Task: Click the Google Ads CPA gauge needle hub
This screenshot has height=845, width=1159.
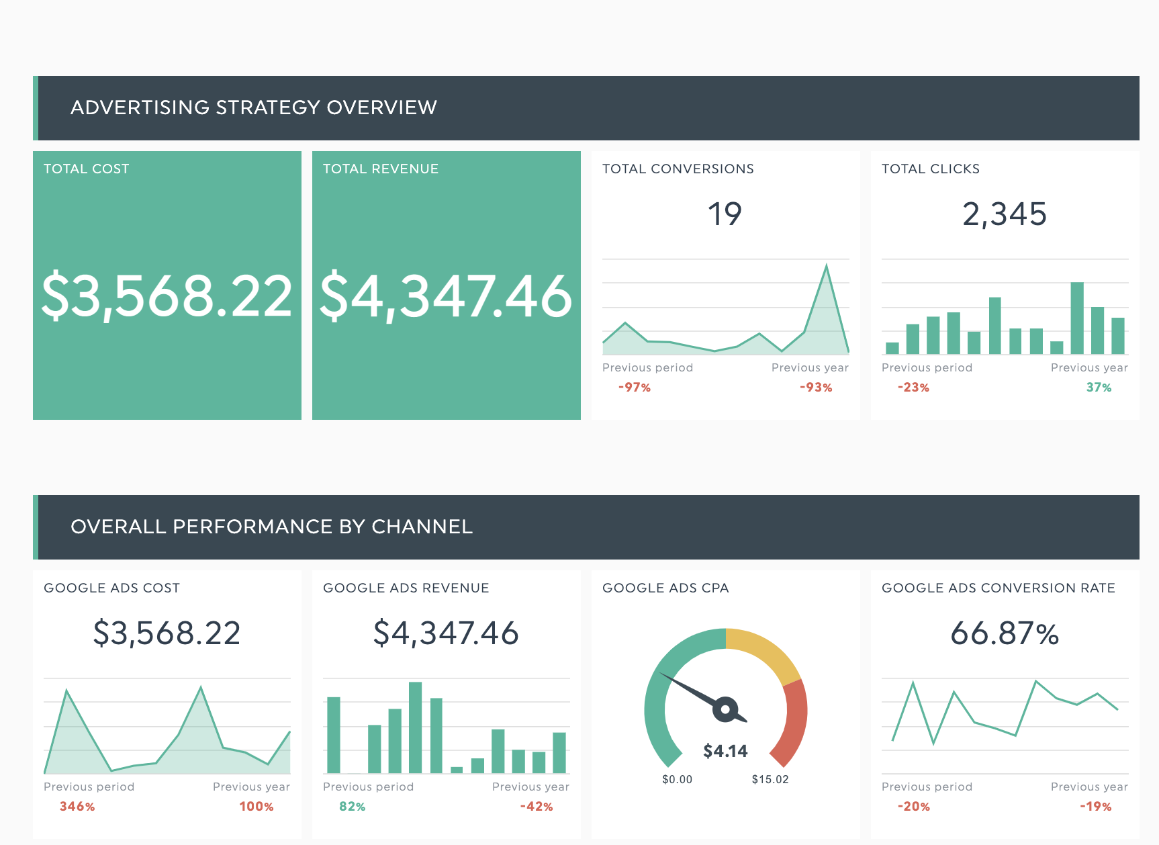Action: (x=725, y=709)
